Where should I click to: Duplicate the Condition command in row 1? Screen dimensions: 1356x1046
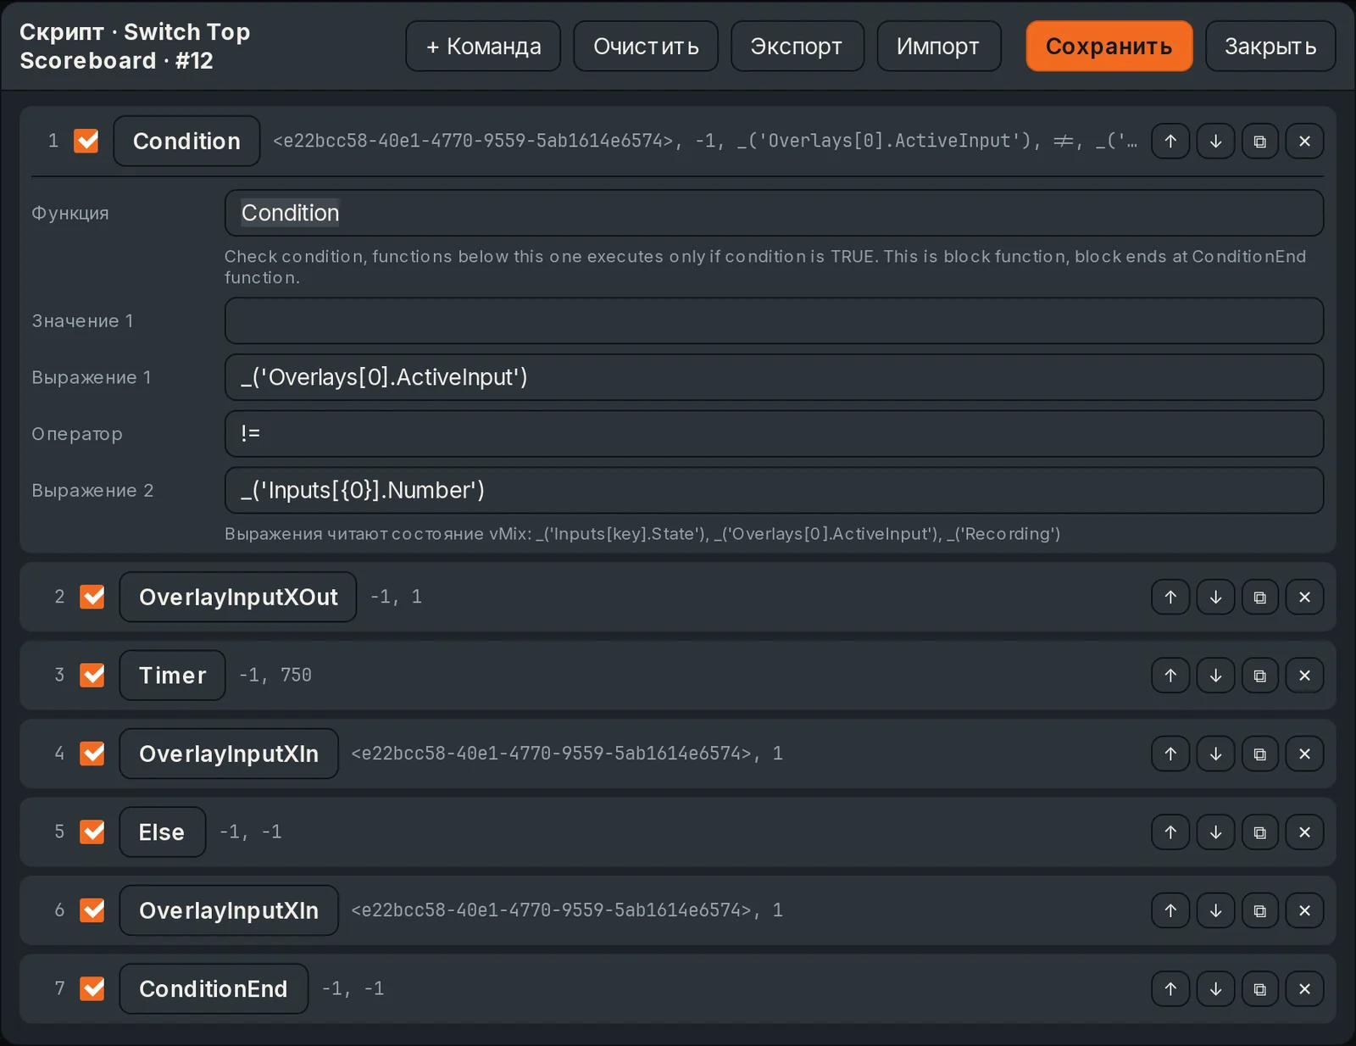tap(1260, 141)
